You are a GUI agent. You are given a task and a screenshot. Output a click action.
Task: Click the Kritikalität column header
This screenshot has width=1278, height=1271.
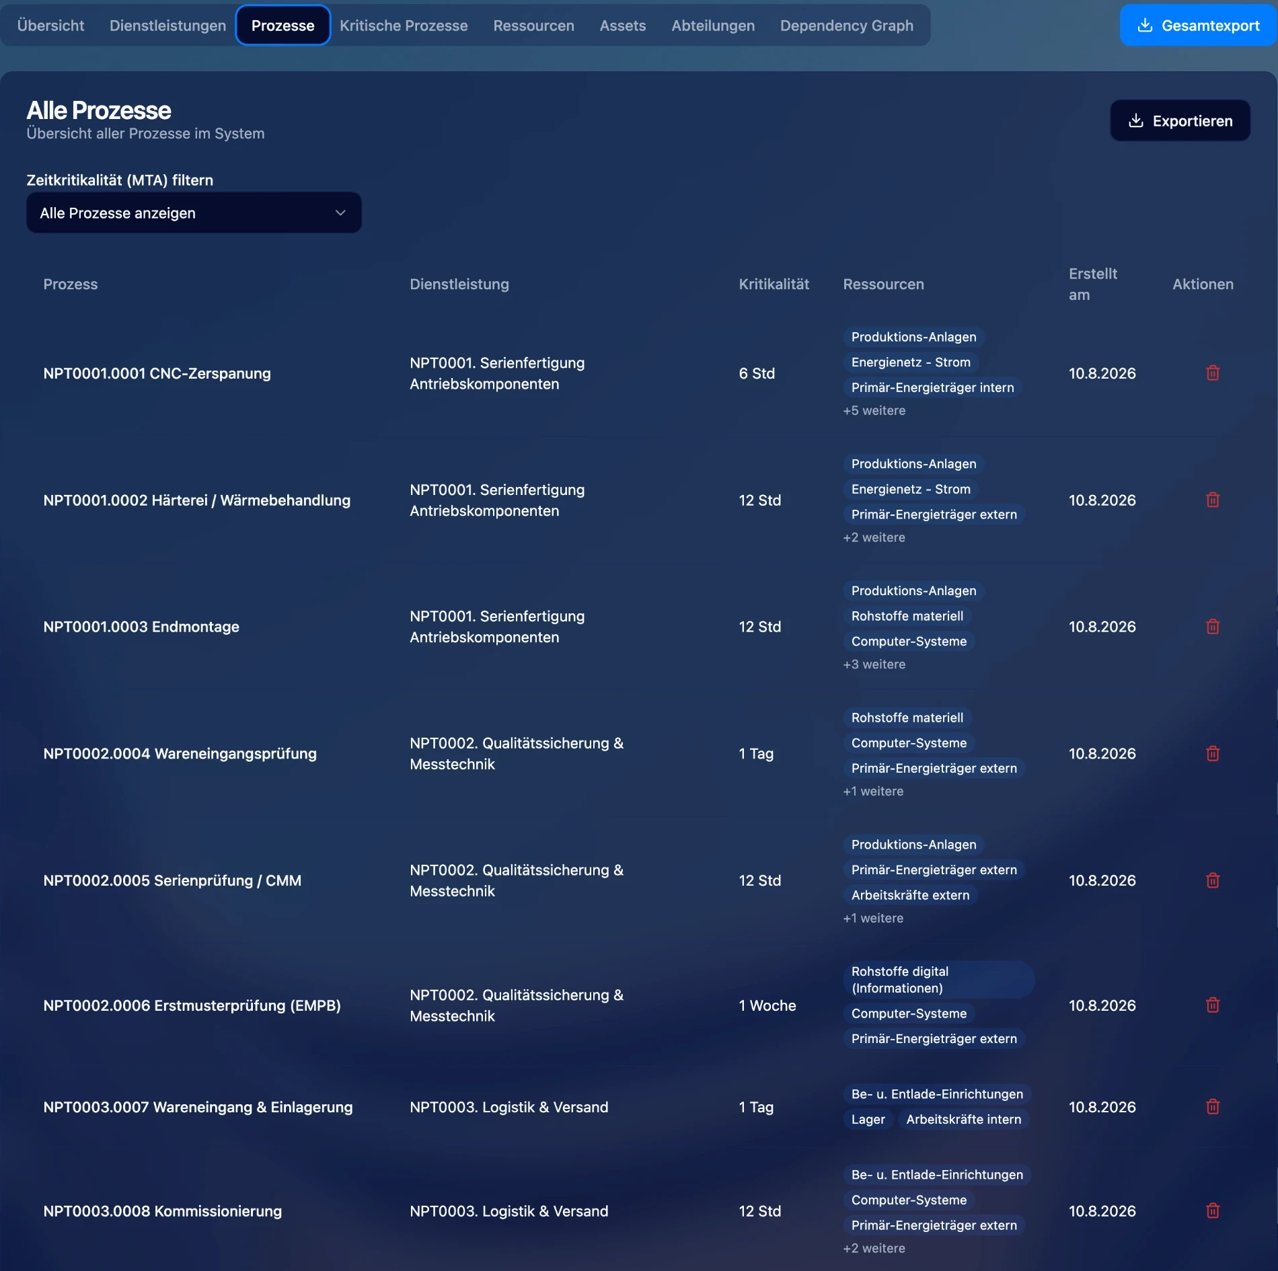[x=774, y=284]
